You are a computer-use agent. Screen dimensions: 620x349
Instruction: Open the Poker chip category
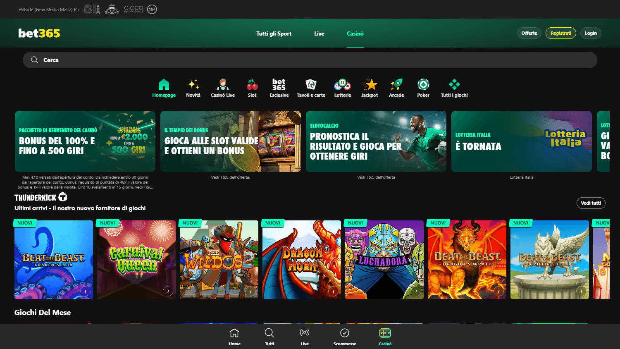point(423,88)
